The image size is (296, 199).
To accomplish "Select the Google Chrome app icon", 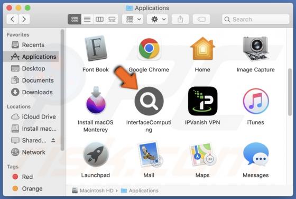I will click(149, 49).
